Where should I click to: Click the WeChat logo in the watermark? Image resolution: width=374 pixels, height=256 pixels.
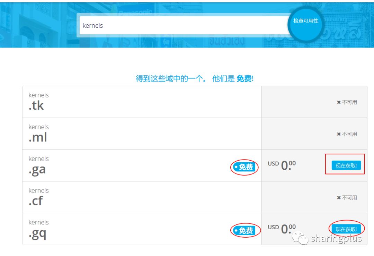point(300,238)
